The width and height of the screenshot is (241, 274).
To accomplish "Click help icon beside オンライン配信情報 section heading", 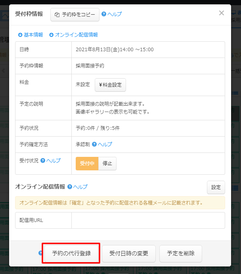I will coord(70,187).
